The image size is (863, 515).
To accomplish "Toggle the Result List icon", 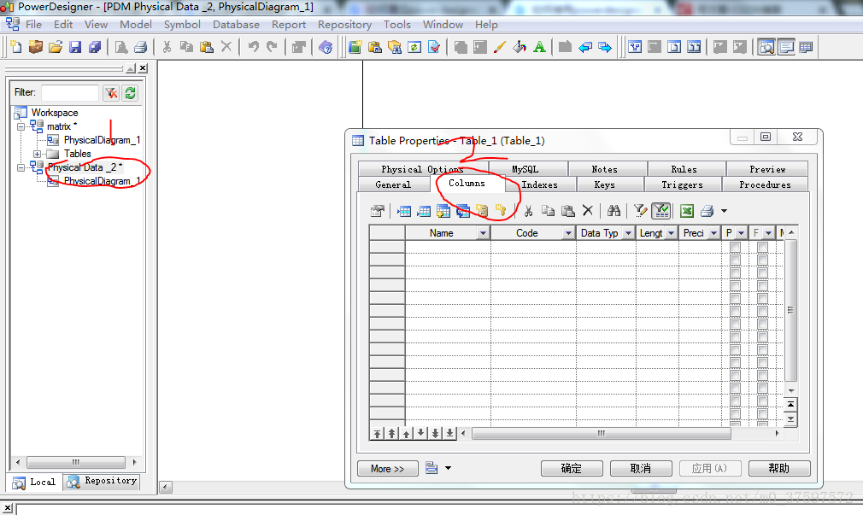I will (806, 47).
